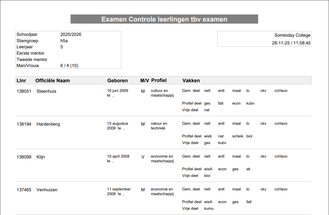
Task: Click the 'Officiële Naam' column header
Action: click(52, 81)
